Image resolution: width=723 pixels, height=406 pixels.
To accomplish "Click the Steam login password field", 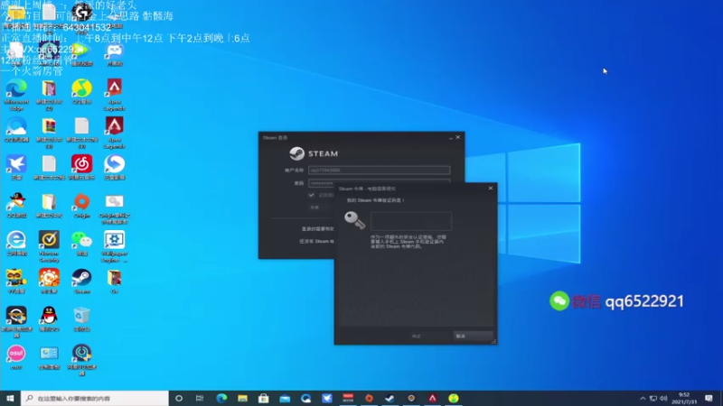I will (x=379, y=183).
